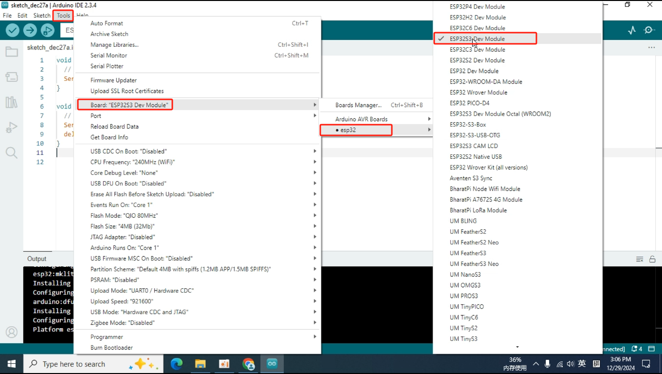Screen dimensions: 662x374
Task: Click the Windows taskbar search box
Action: coord(94,364)
